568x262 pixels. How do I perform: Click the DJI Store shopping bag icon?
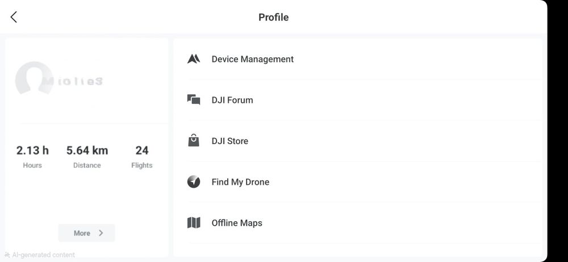[x=194, y=141]
